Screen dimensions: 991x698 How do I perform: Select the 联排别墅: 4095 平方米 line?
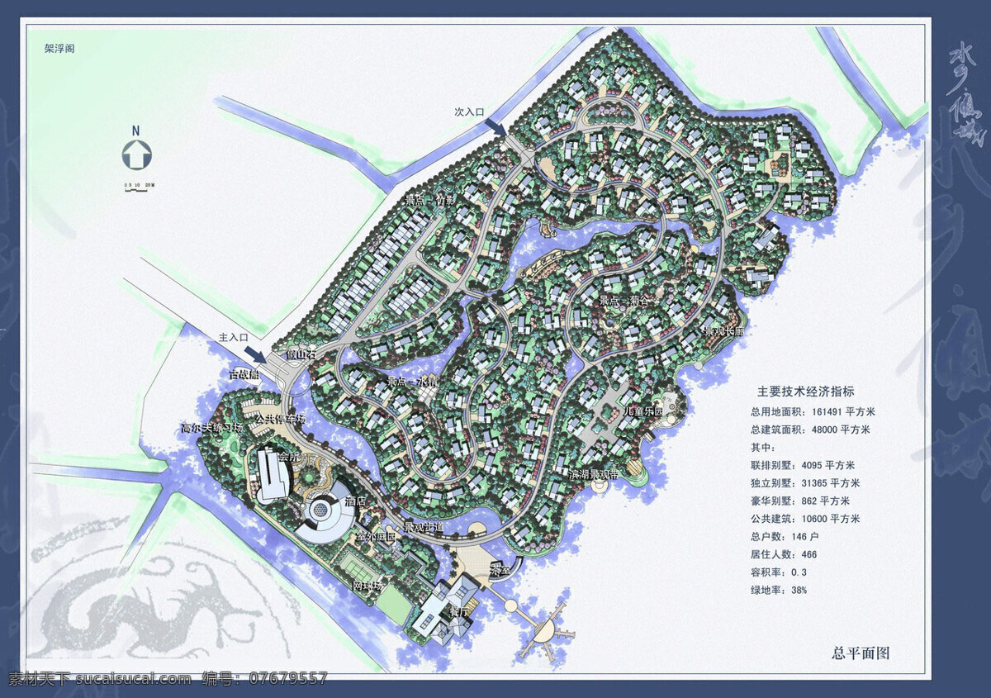pyautogui.click(x=803, y=465)
